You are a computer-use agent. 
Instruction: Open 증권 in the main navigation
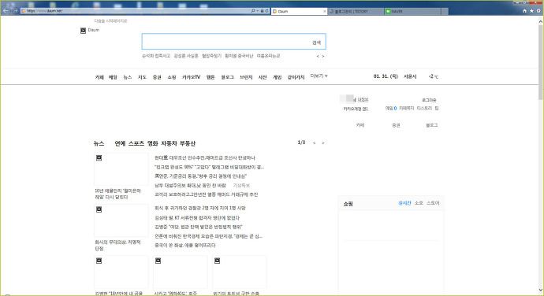[157, 77]
